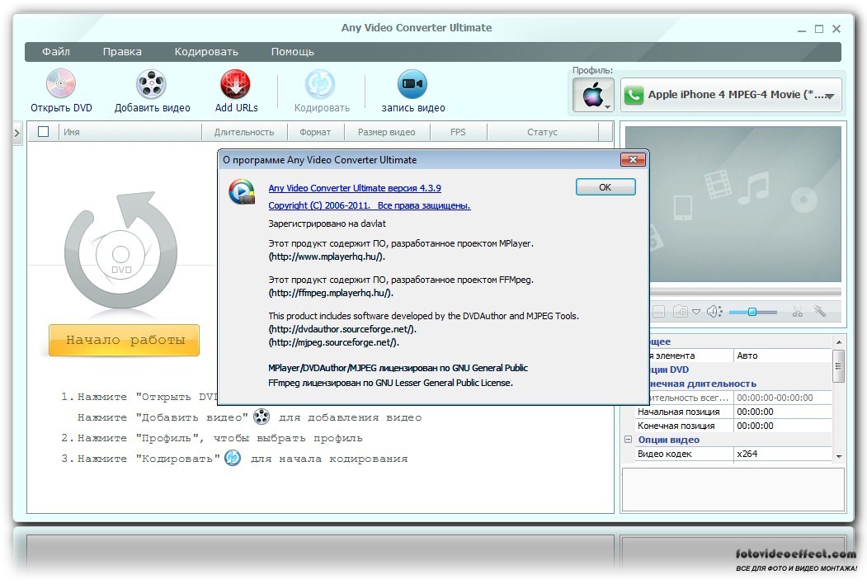The height and width of the screenshot is (584, 867).
Task: Click the Видео кодек label
Action: (665, 454)
